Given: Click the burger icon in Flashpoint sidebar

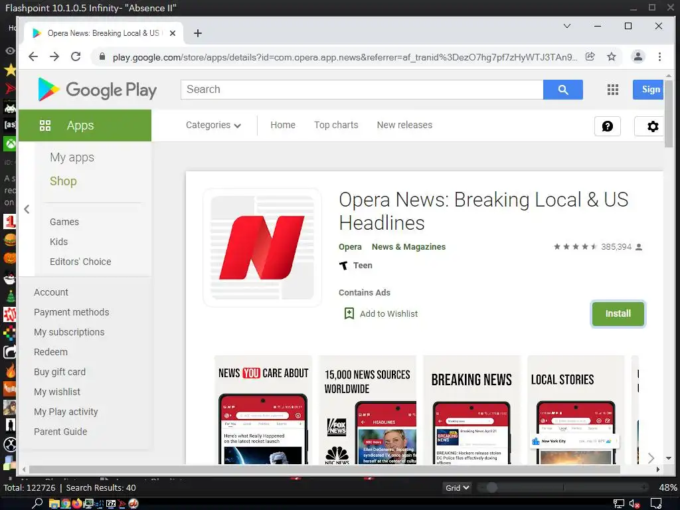Looking at the screenshot, I should 10,240.
